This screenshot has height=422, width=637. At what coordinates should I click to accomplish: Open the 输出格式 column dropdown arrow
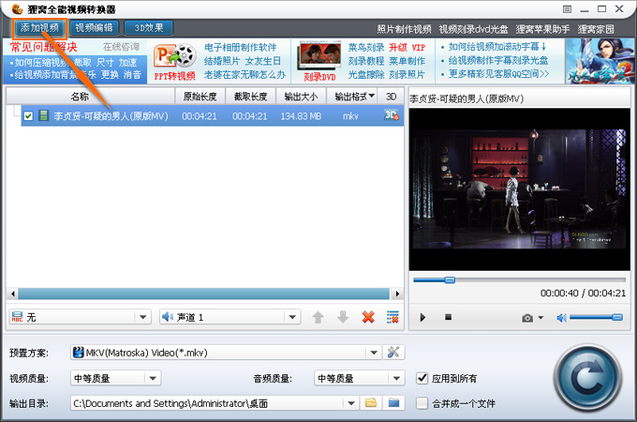371,96
